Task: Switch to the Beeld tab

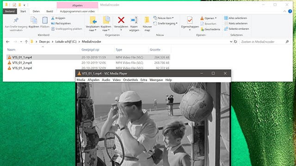Action: [x=49, y=11]
